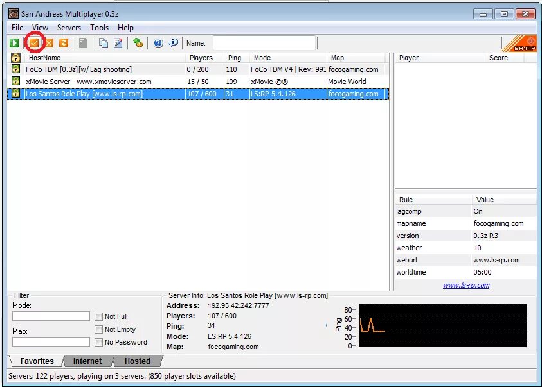Click the lagcomp rule row
Image resolution: width=542 pixels, height=387 pixels.
[x=465, y=211]
